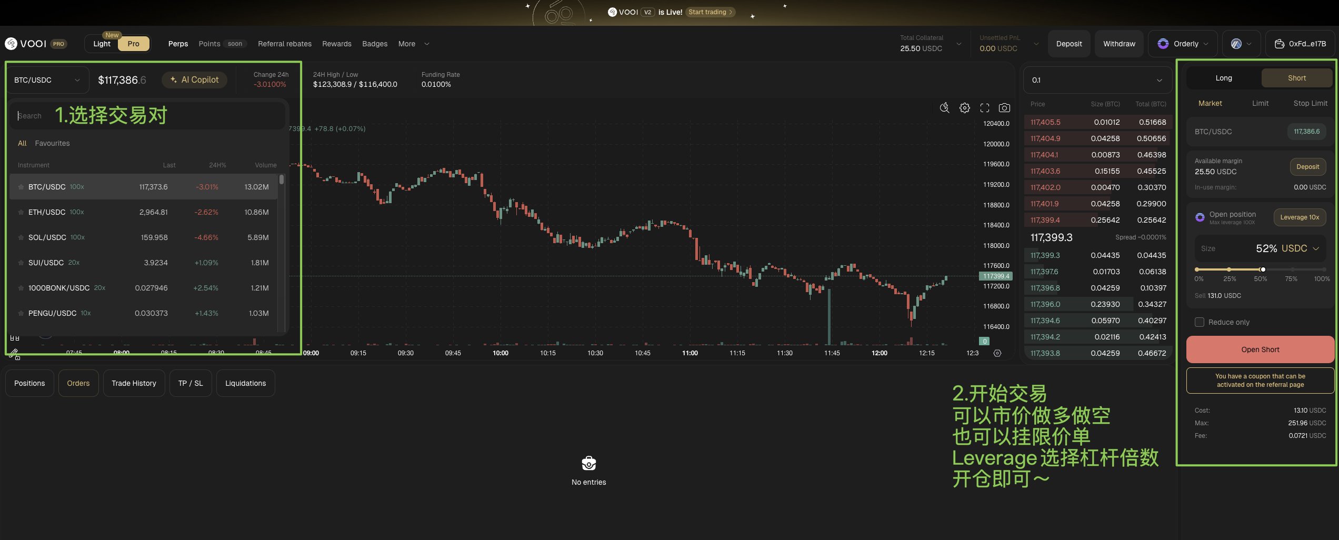The width and height of the screenshot is (1339, 540).
Task: Select the Short side toggle
Action: [1296, 78]
